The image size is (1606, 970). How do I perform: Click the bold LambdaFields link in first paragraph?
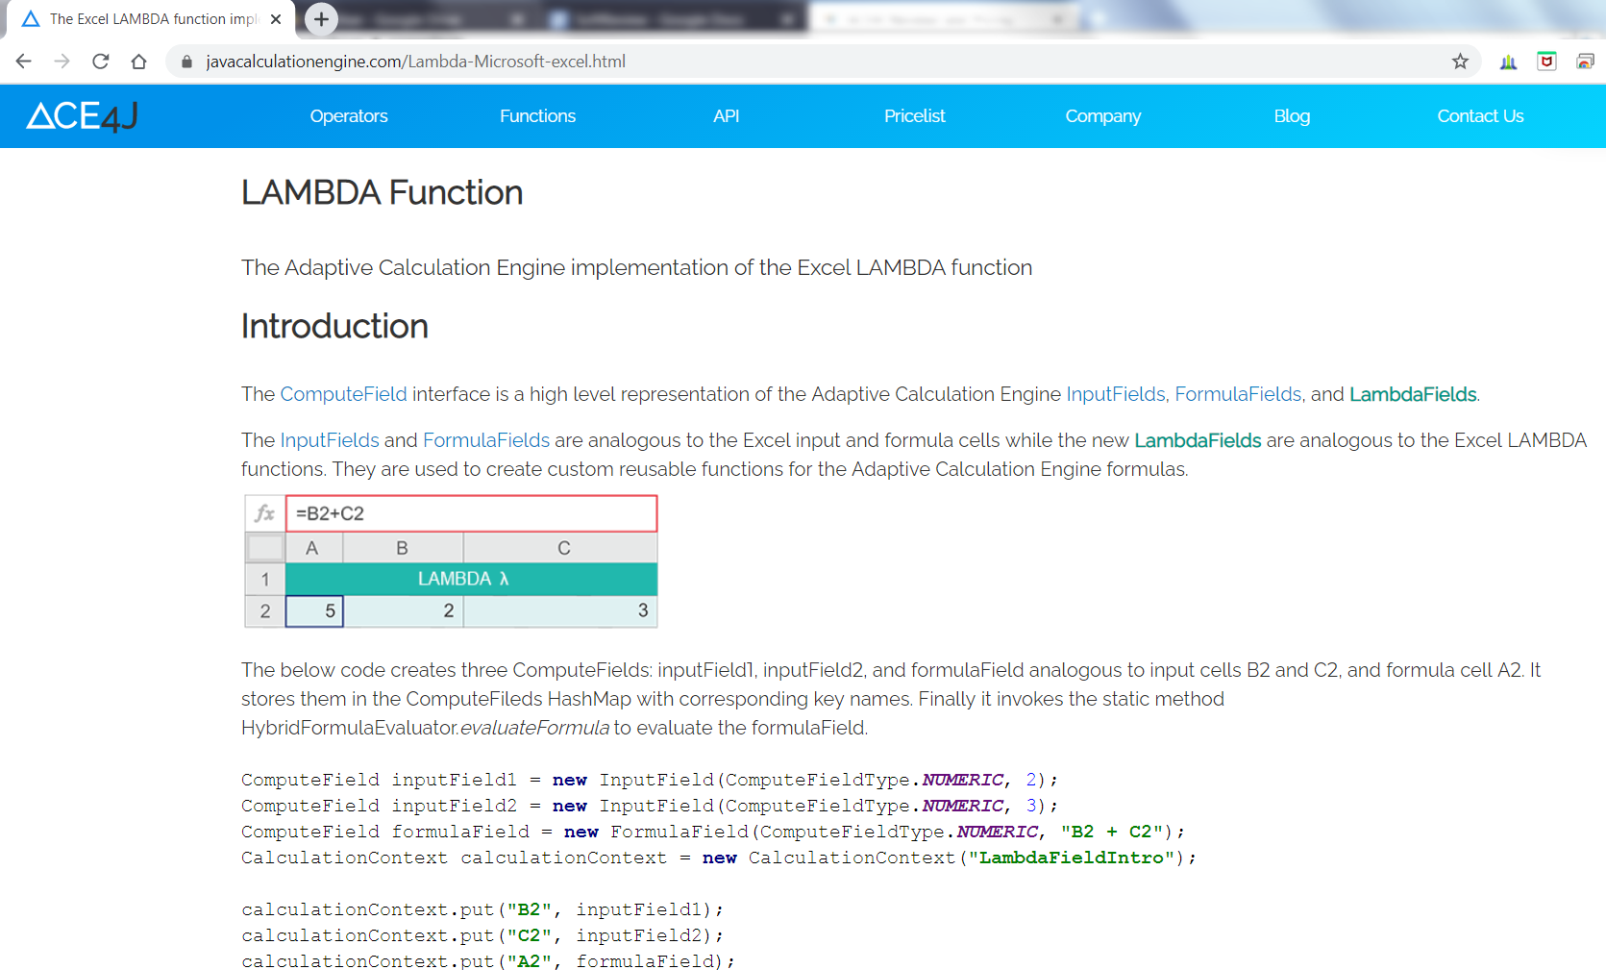point(1412,394)
